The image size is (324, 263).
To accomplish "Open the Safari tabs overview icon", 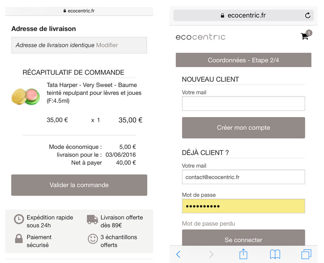I will click(x=306, y=254).
